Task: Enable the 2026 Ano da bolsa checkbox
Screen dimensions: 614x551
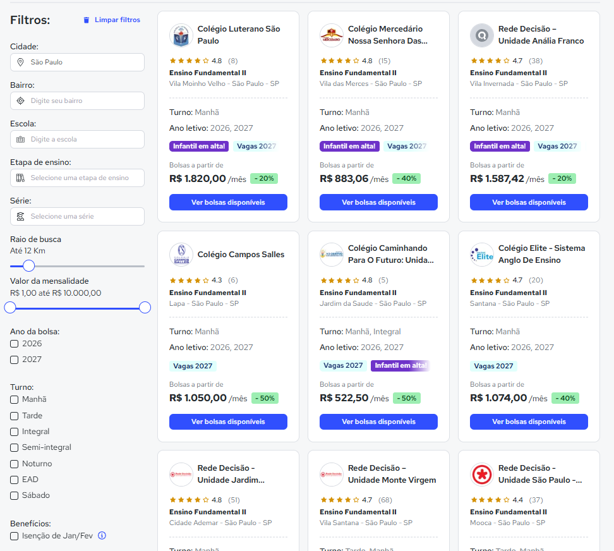Action: 14,344
